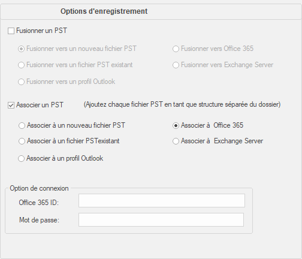Image resolution: width=302 pixels, height=259 pixels.
Task: Select Associer à un nouveau fichier PST
Action: pyautogui.click(x=22, y=125)
